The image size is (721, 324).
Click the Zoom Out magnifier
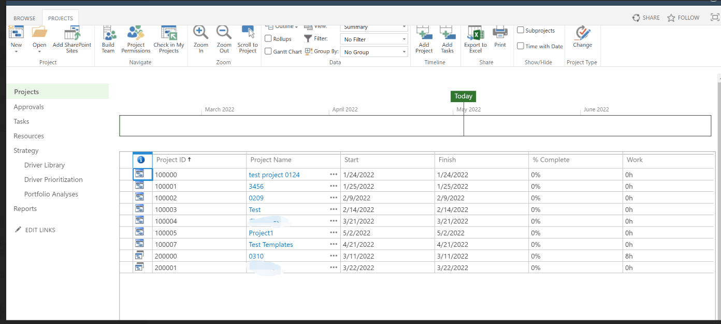point(224,33)
